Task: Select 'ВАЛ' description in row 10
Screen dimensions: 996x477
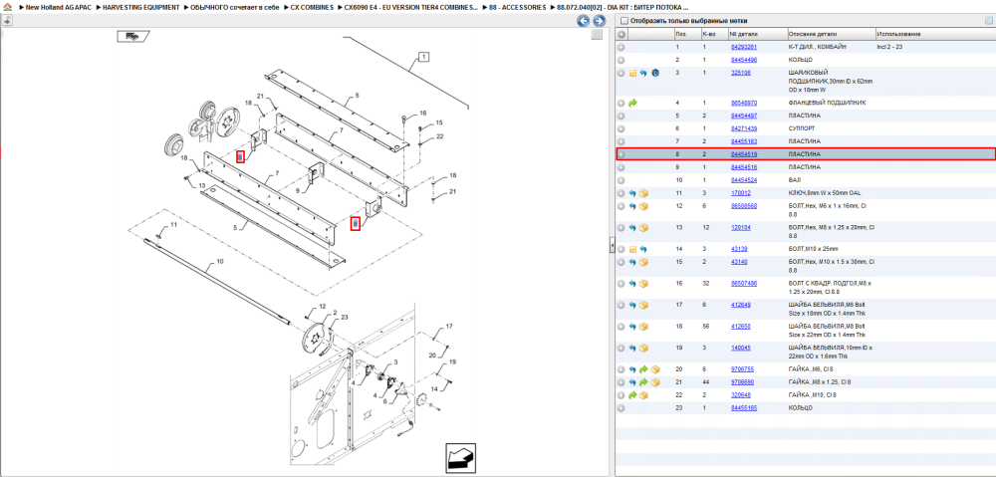Action: click(794, 180)
